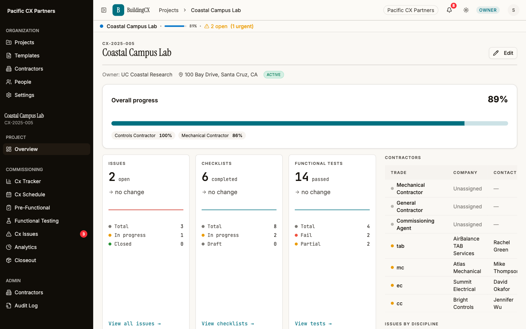Click View checklists link
526x329 pixels.
[x=228, y=324]
